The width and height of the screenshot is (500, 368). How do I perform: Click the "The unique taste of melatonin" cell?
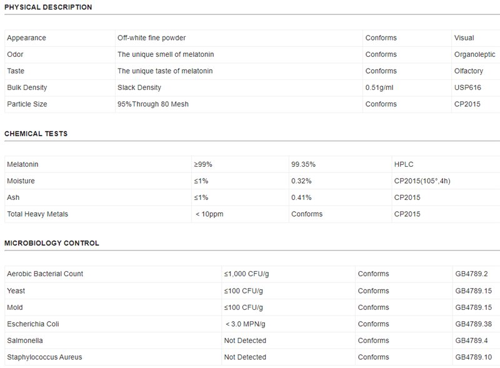tap(165, 71)
